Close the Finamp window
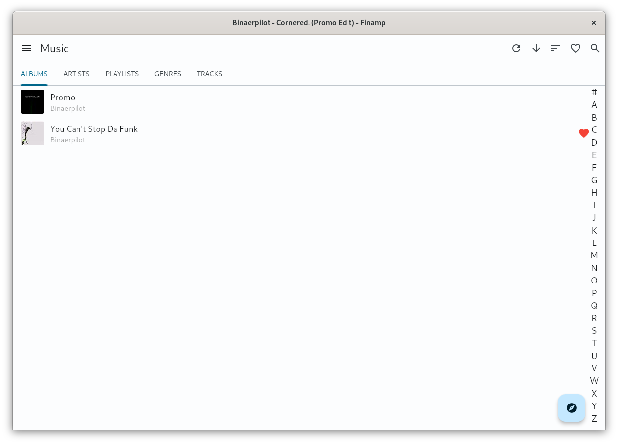 (594, 23)
